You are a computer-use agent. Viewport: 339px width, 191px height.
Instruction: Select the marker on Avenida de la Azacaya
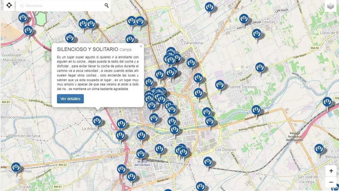(256, 110)
